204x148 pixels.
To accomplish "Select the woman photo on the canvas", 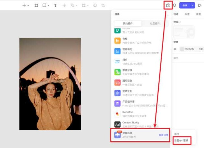I will point(50,84).
